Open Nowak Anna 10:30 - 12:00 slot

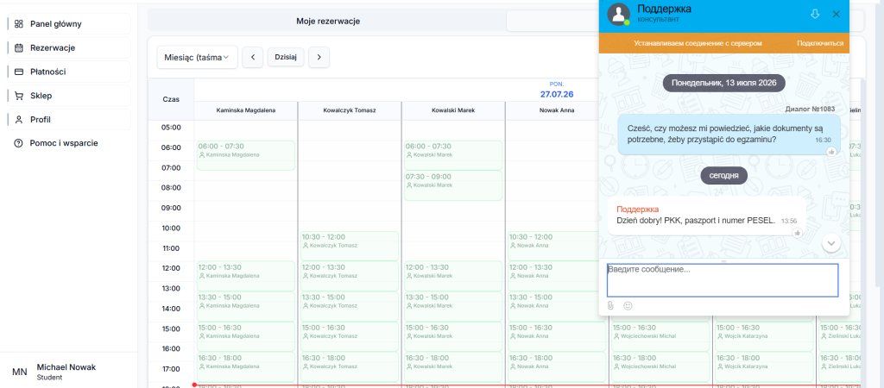pyautogui.click(x=557, y=246)
